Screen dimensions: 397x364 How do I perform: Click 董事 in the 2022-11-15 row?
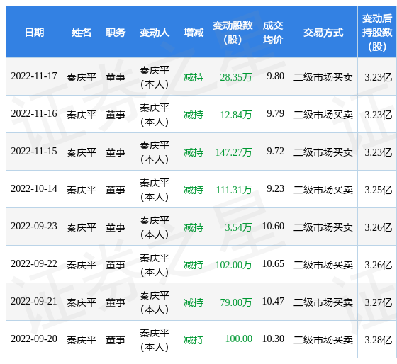click(116, 152)
